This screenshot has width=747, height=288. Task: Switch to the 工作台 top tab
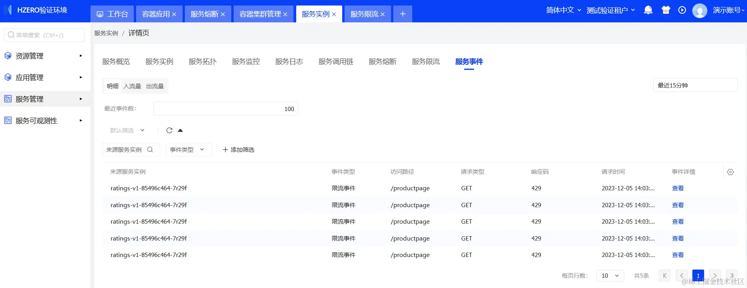112,14
